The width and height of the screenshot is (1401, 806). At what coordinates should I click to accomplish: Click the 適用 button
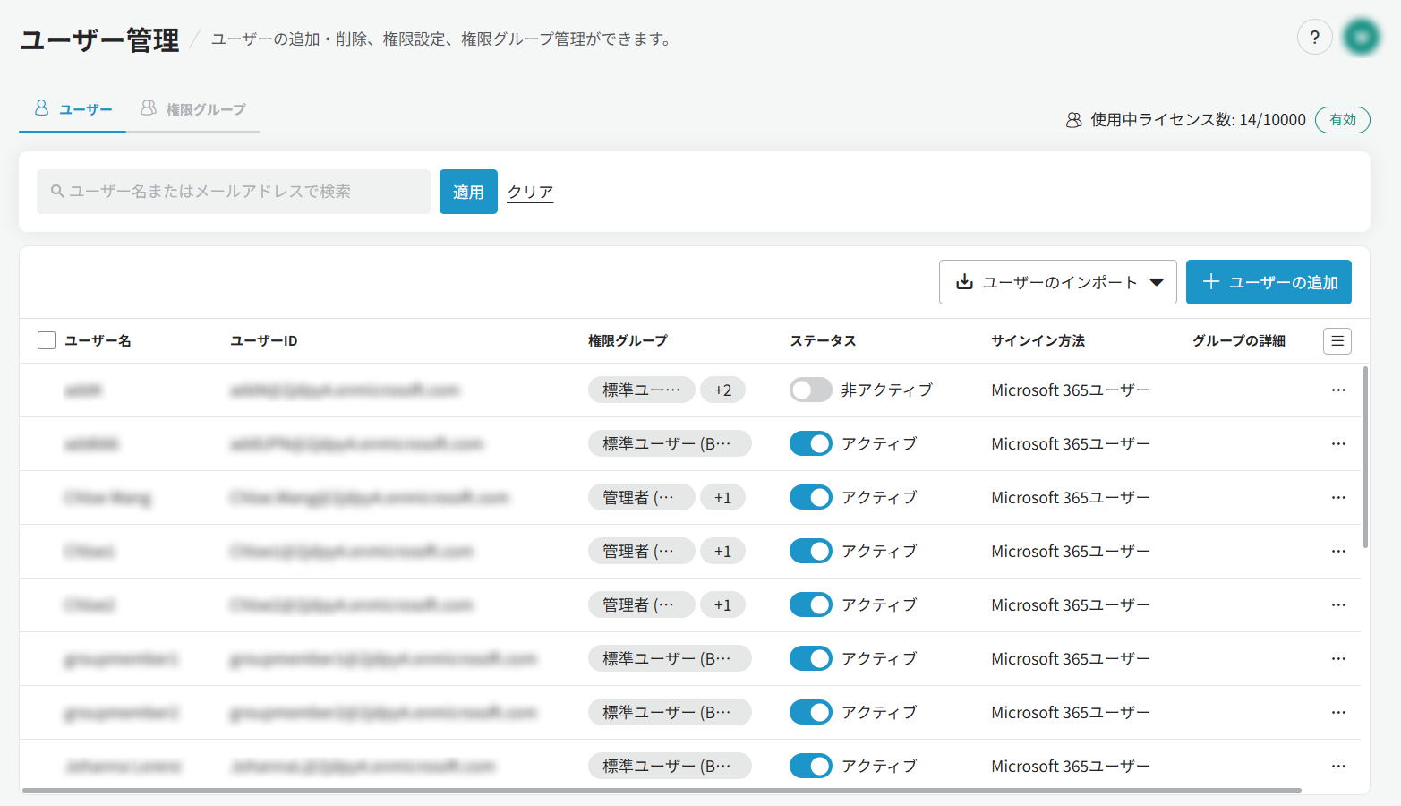(x=468, y=192)
